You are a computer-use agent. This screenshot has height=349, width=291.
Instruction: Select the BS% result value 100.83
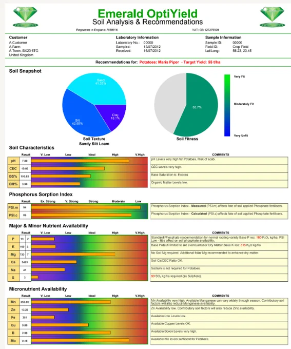pos(25,176)
